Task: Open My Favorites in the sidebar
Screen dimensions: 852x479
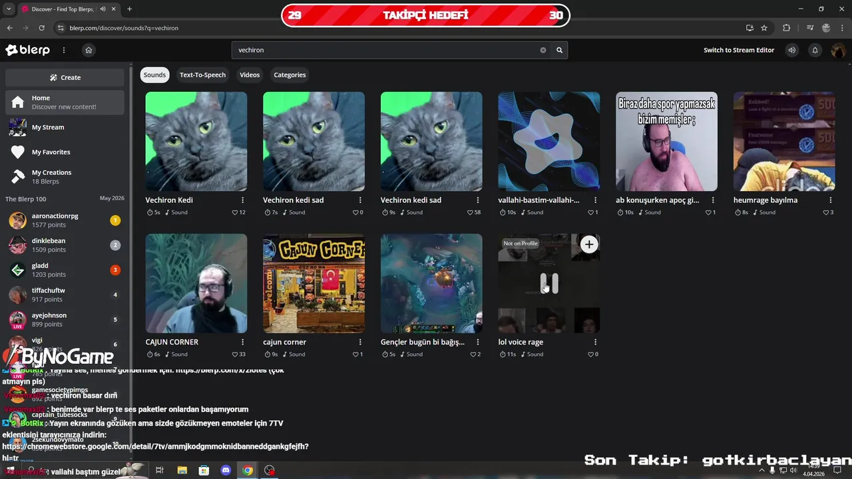Action: [x=65, y=152]
